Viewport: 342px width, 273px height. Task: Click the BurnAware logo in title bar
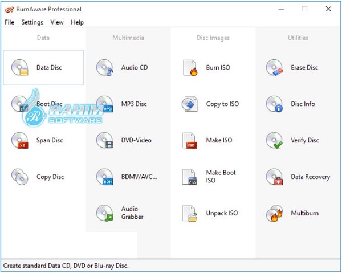click(9, 9)
